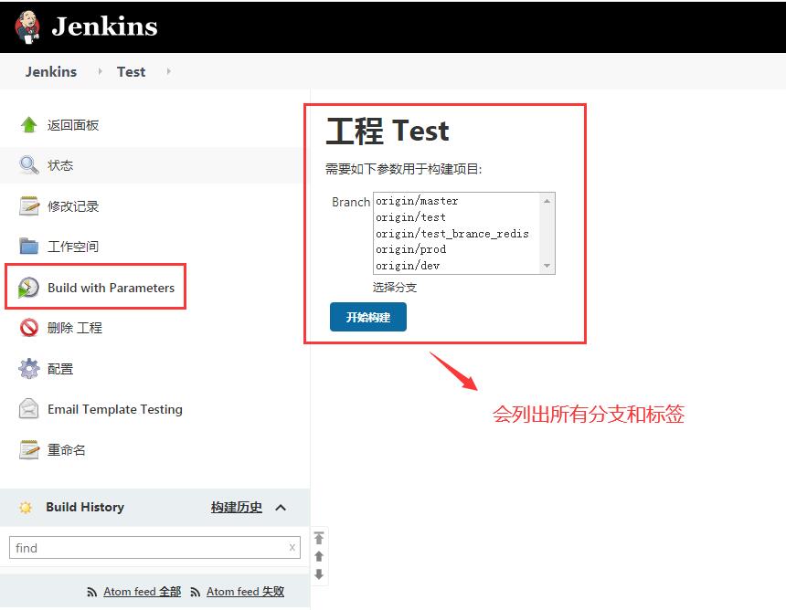This screenshot has height=610, width=786.
Task: Focus the find input field
Action: tap(154, 547)
